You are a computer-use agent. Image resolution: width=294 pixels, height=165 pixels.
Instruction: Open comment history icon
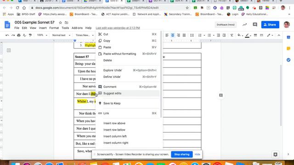pyautogui.click(x=255, y=24)
